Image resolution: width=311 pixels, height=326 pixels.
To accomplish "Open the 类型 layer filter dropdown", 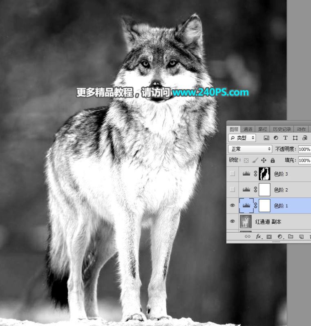I will click(242, 138).
